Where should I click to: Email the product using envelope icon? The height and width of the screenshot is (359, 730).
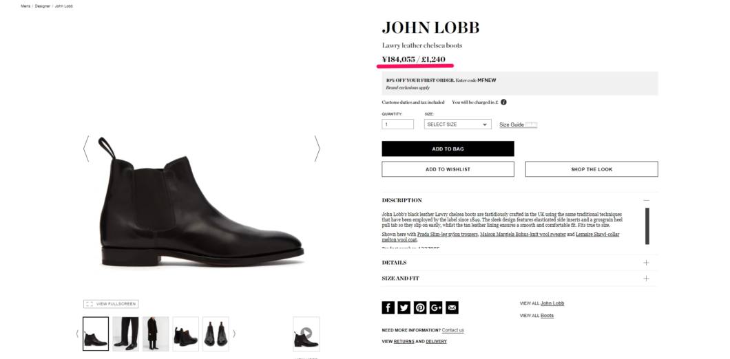coord(452,307)
